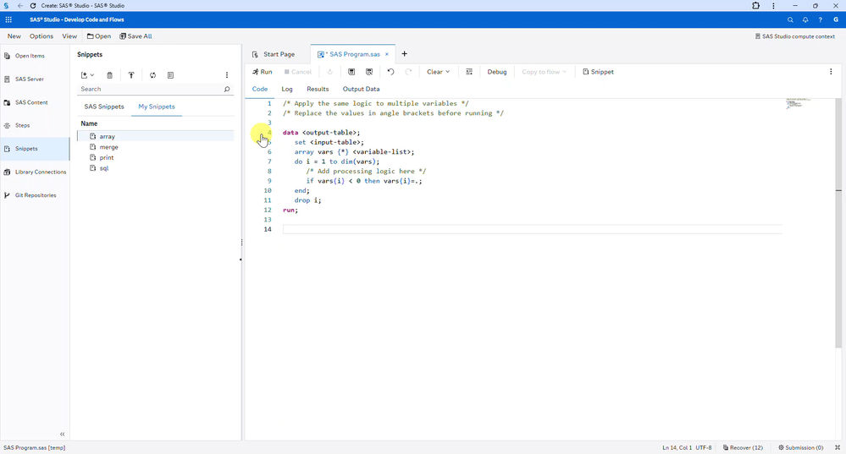The image size is (846, 454).
Task: Click the snippet properties icon
Action: (170, 75)
